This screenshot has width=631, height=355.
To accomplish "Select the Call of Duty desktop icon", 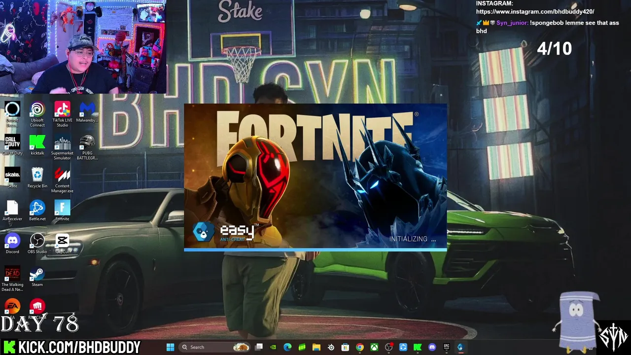I will (x=12, y=145).
